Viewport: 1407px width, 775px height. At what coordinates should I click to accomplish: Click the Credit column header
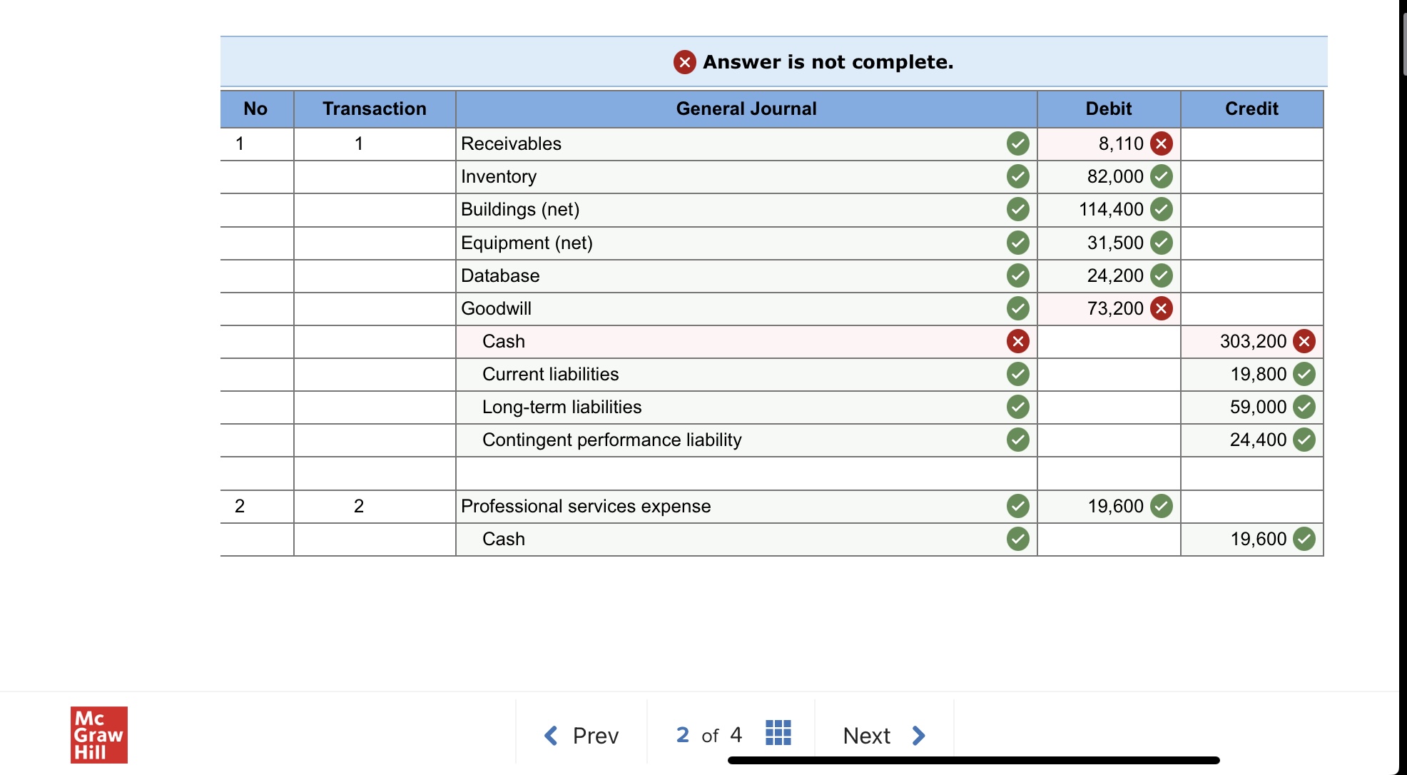pyautogui.click(x=1251, y=109)
